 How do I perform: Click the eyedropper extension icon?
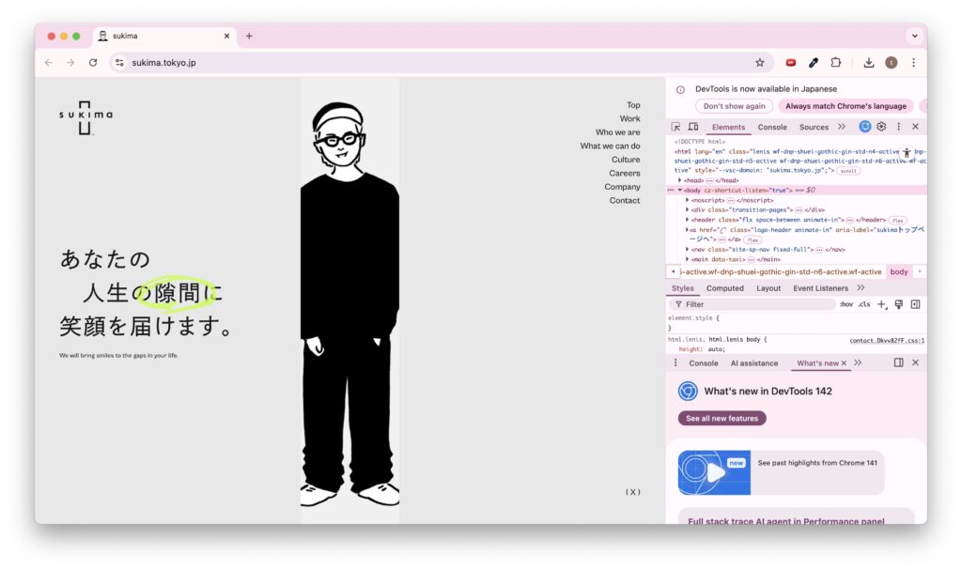[814, 63]
